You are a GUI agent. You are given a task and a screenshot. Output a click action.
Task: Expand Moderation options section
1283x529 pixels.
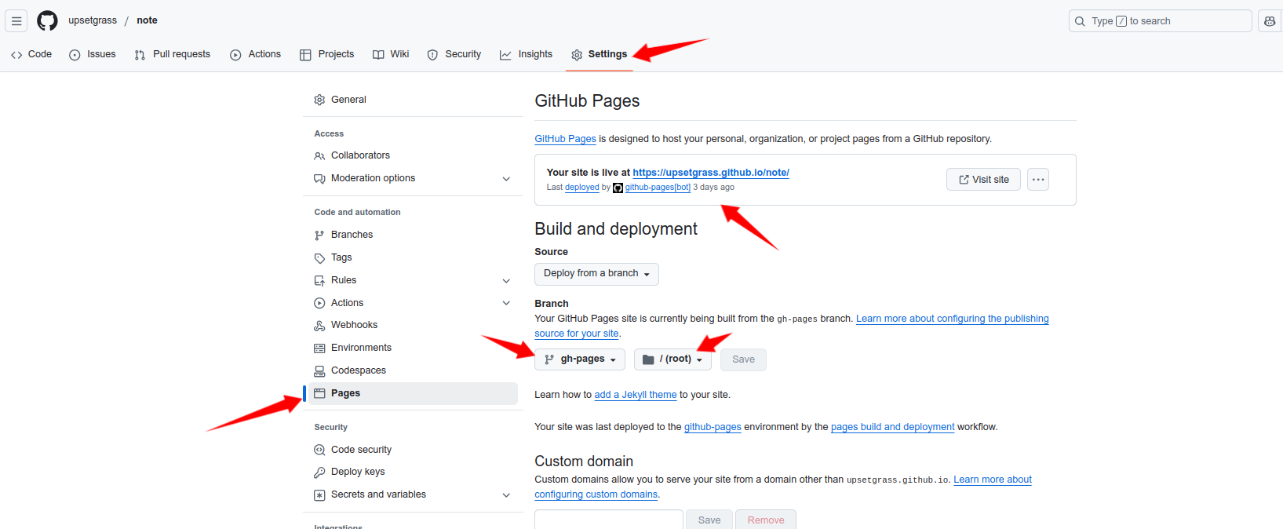pos(506,179)
